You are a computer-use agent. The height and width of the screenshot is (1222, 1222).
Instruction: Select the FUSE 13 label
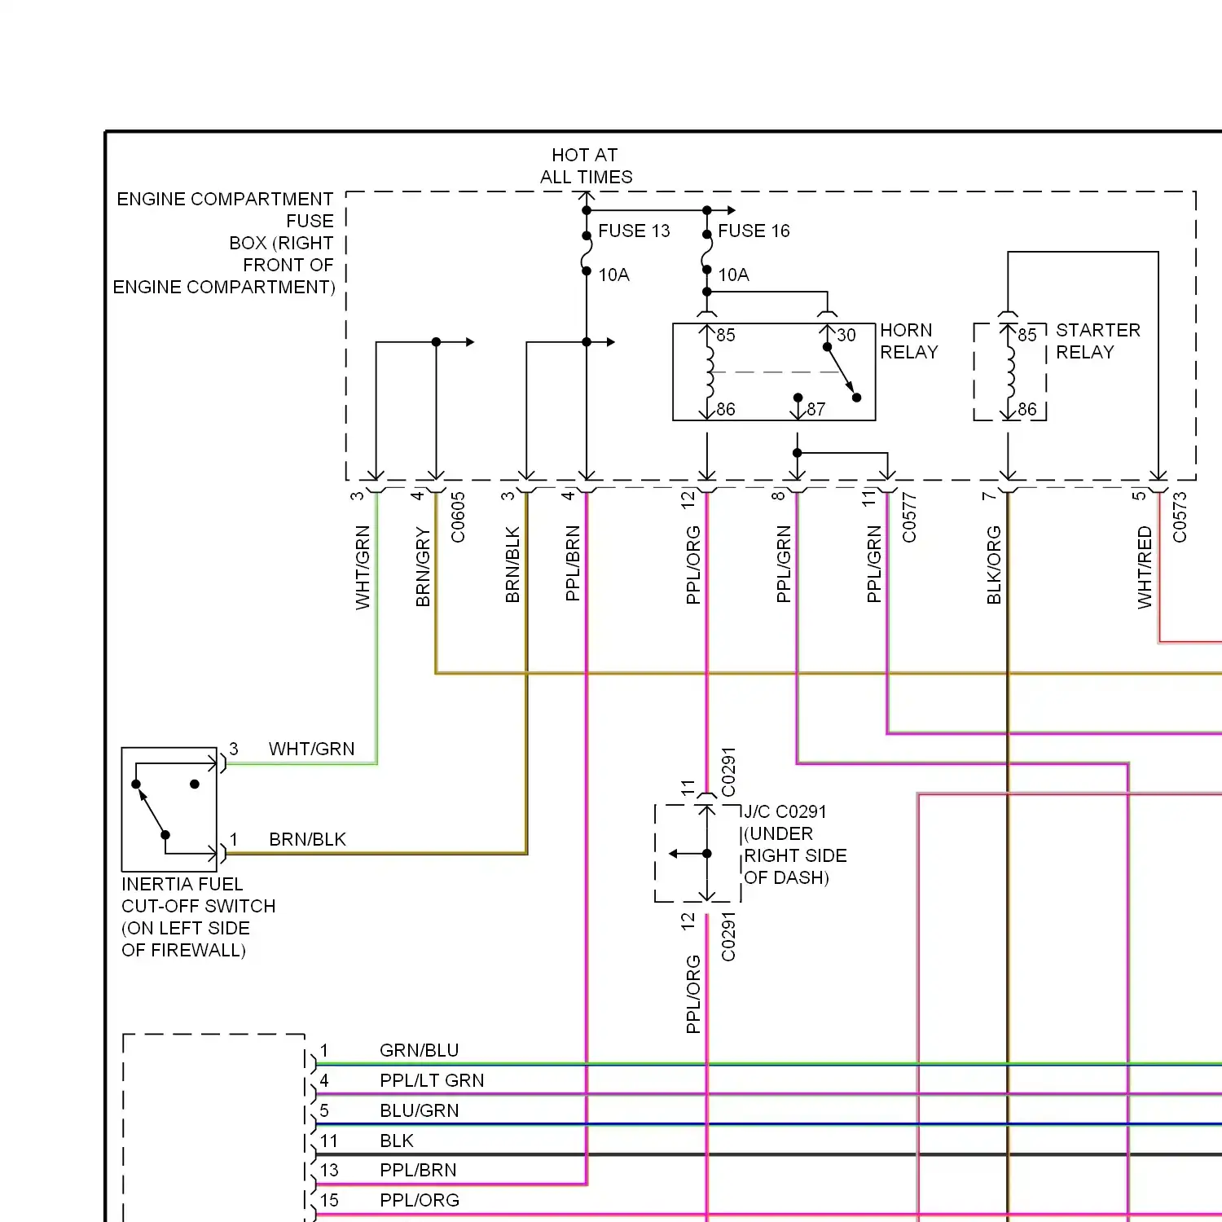[634, 231]
